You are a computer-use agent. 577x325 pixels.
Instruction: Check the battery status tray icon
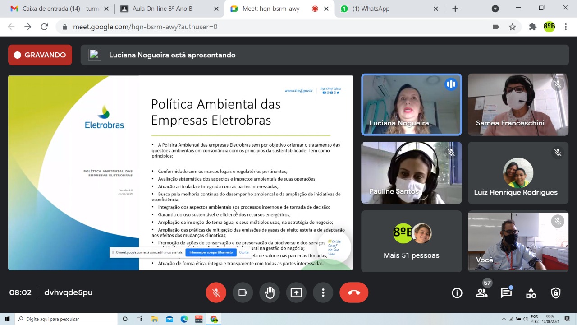[x=518, y=319]
